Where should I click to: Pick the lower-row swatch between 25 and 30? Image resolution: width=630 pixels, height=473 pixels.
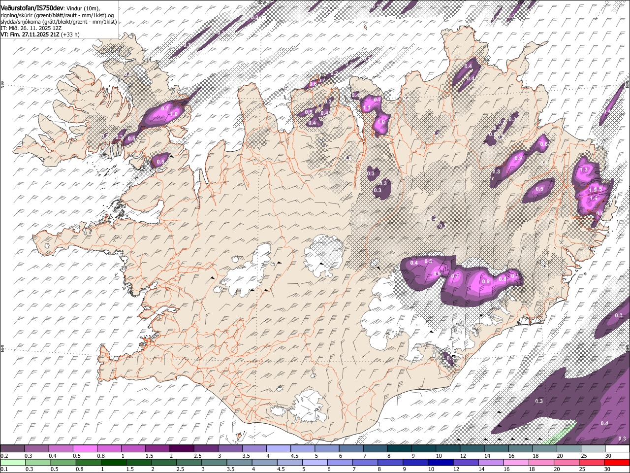tap(592, 462)
